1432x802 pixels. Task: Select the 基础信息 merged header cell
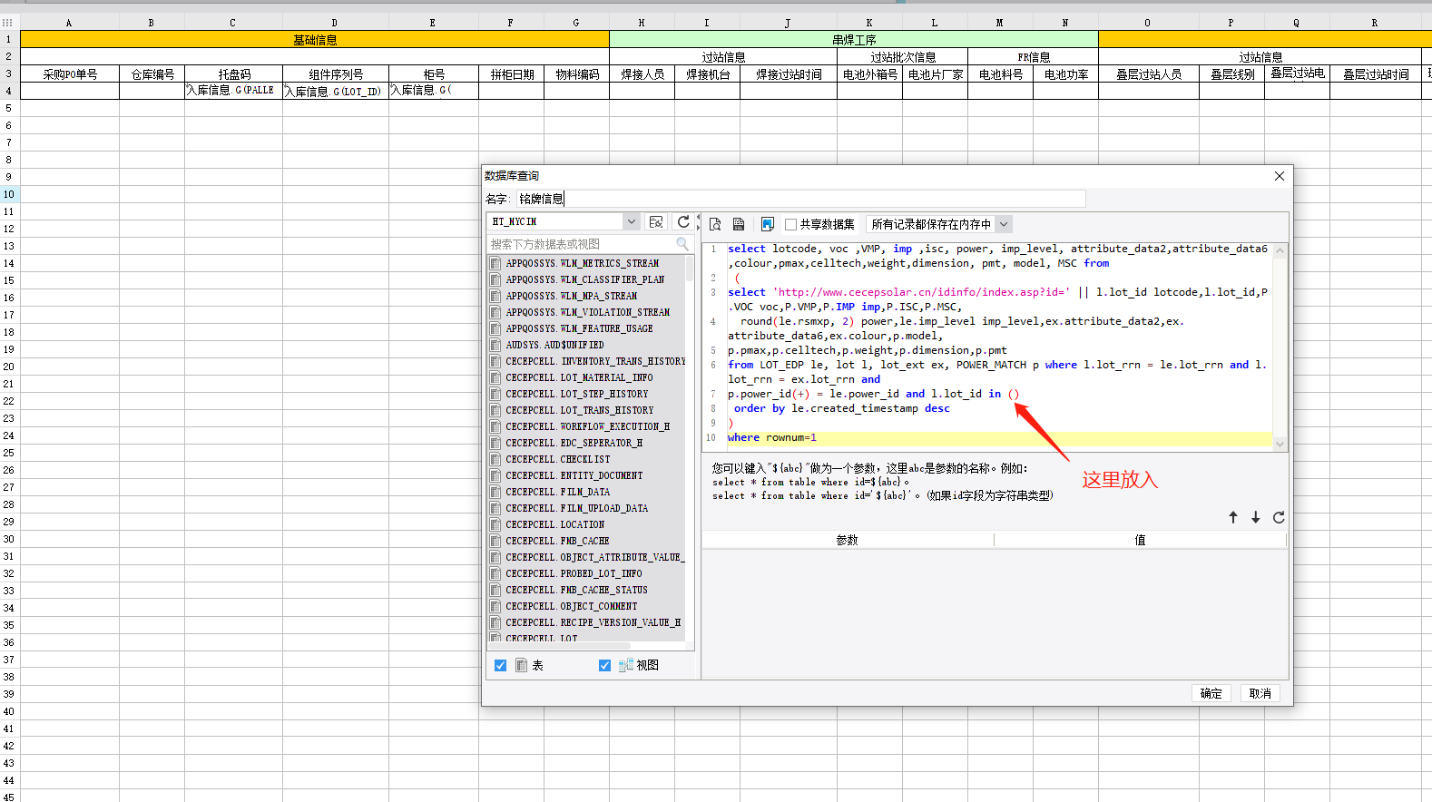(x=315, y=40)
